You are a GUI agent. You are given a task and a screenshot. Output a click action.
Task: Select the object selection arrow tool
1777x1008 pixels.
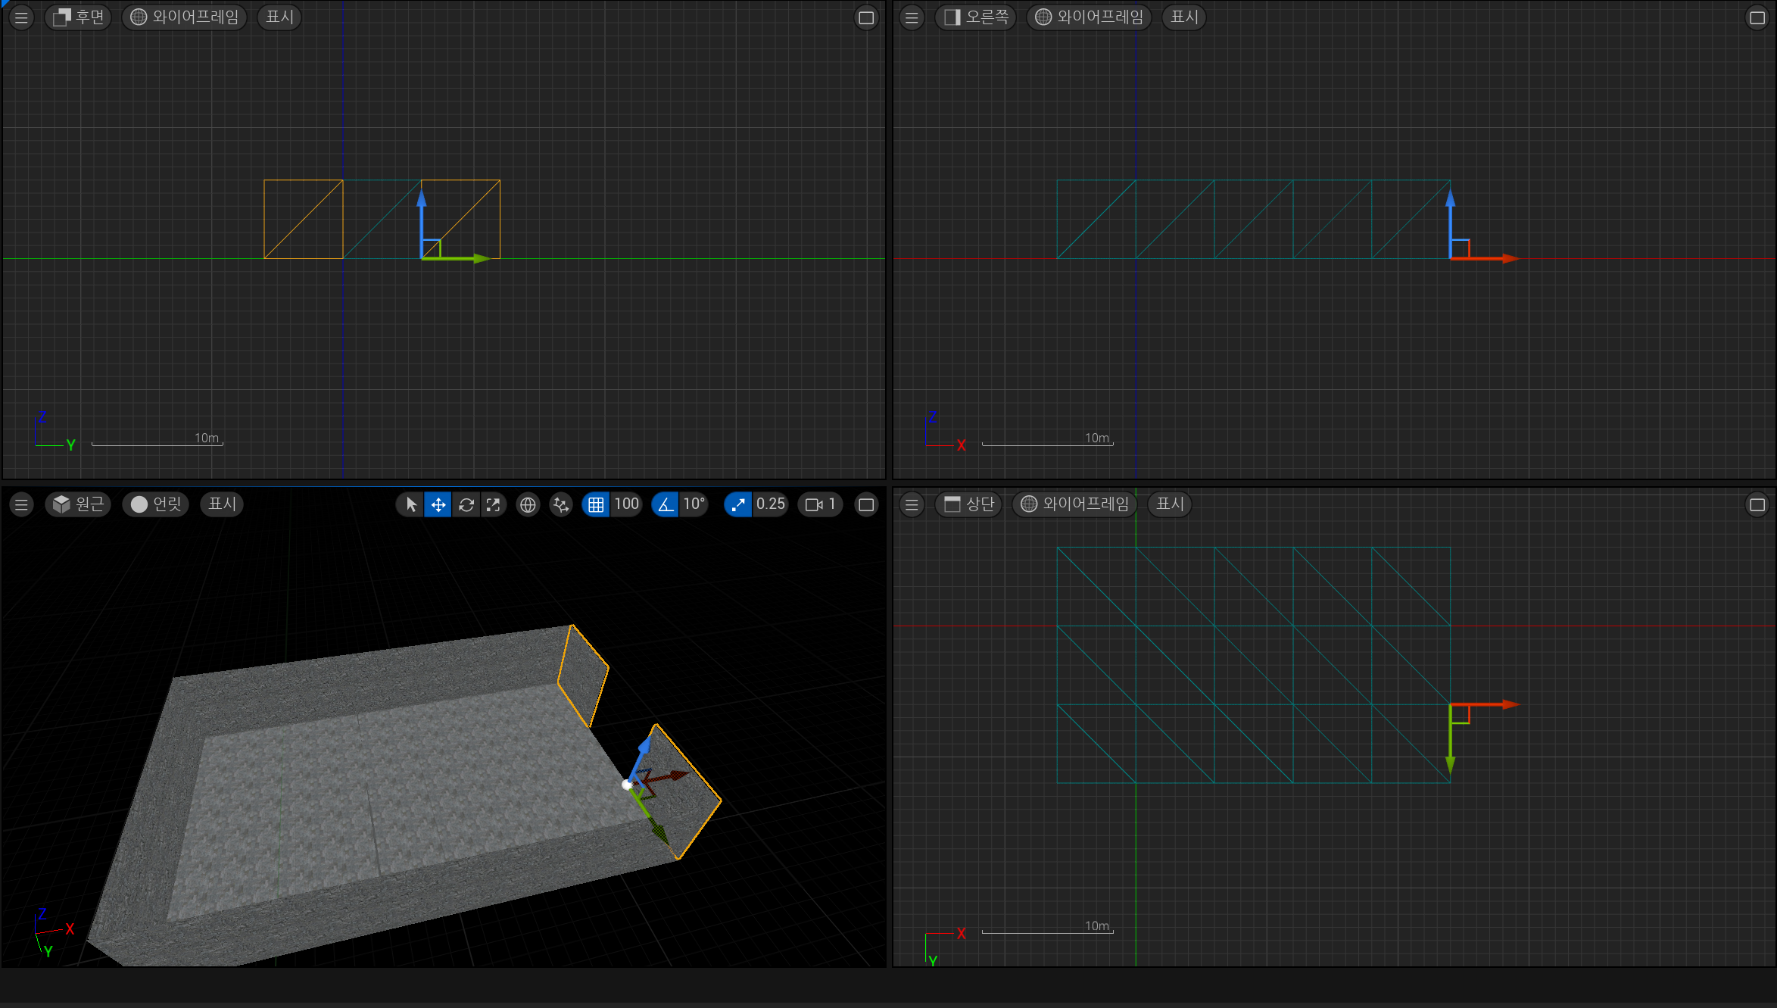click(x=410, y=504)
